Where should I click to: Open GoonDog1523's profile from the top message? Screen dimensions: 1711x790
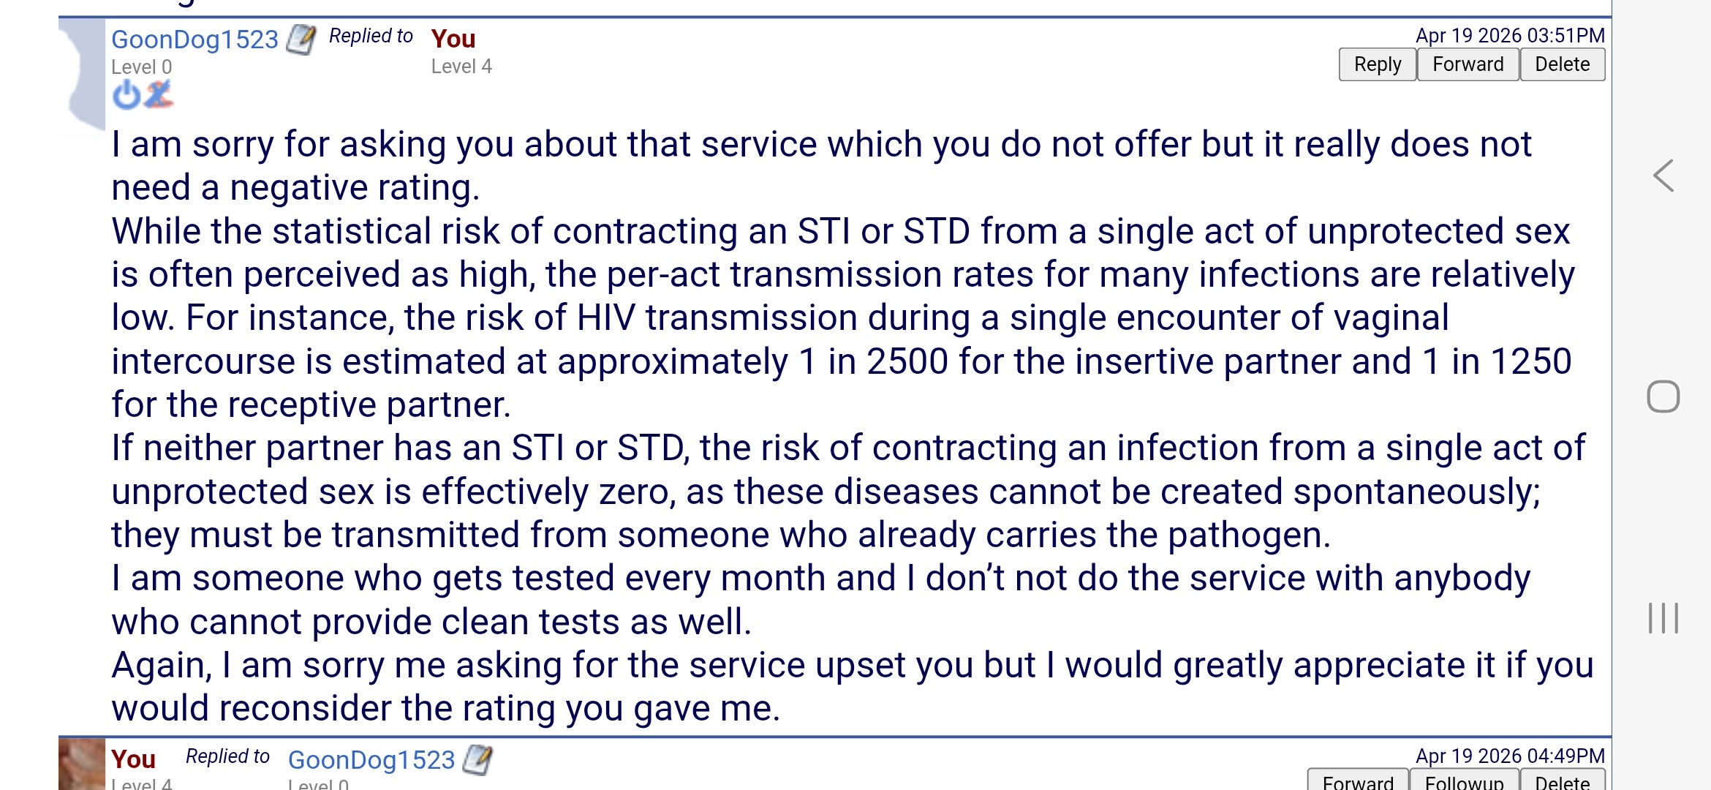[194, 39]
